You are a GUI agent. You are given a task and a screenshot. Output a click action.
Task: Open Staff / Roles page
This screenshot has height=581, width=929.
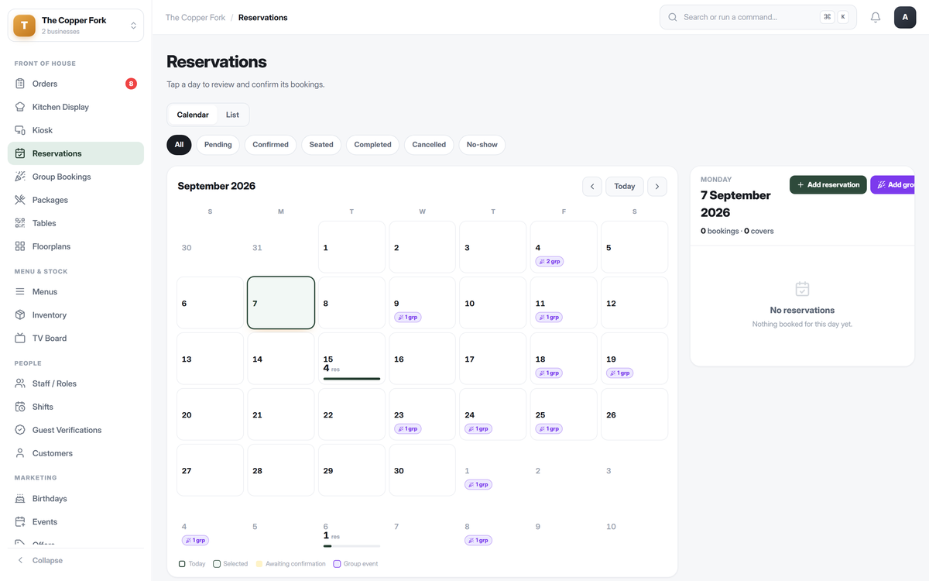pos(76,383)
